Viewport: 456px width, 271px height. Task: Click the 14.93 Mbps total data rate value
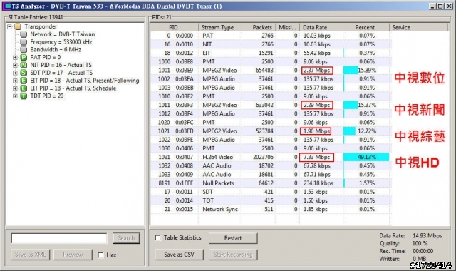pyautogui.click(x=427, y=236)
